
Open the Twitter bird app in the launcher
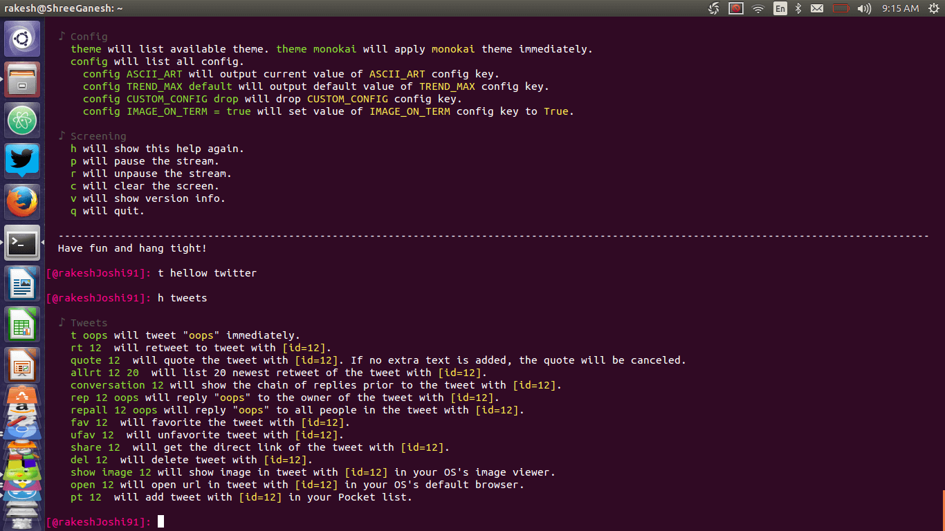23,161
